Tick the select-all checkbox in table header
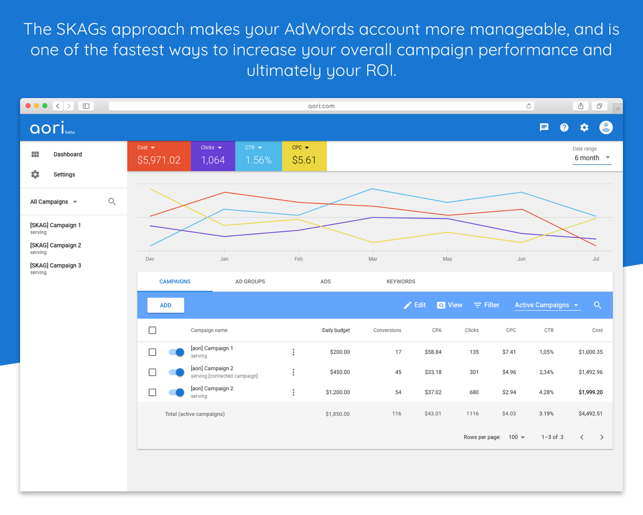 click(152, 330)
